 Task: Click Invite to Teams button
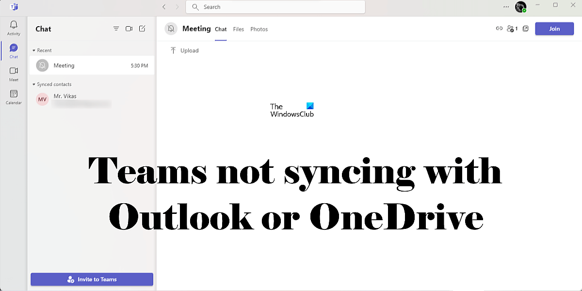coord(92,279)
